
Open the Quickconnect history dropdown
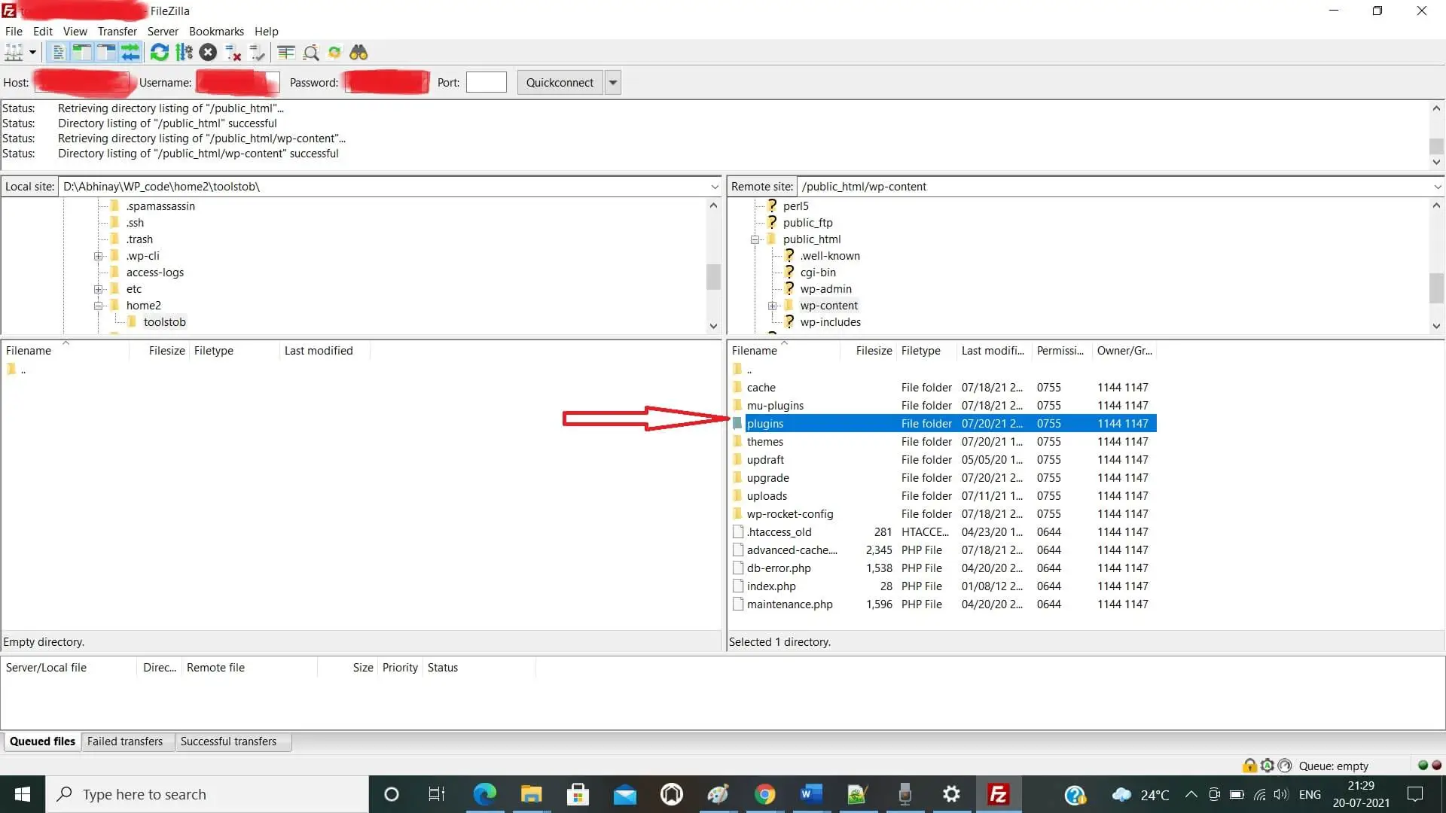click(x=613, y=83)
